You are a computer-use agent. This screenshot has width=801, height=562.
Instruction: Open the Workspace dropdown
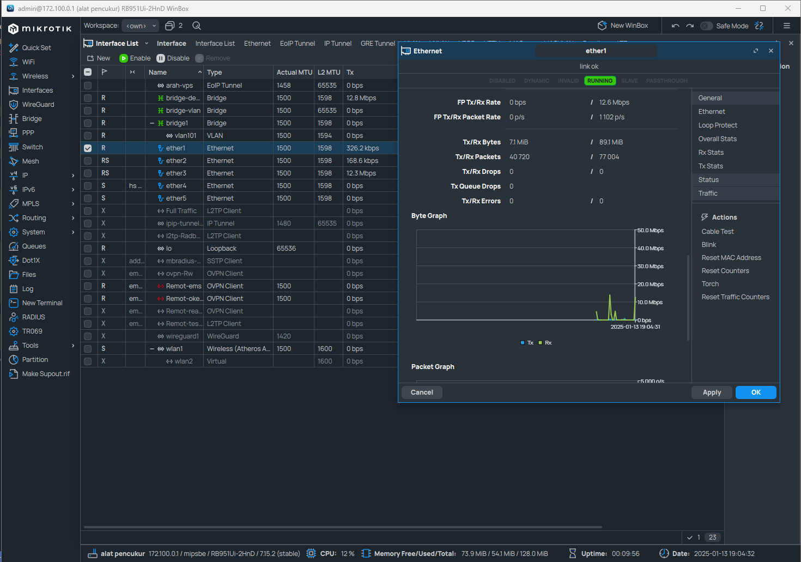point(140,26)
